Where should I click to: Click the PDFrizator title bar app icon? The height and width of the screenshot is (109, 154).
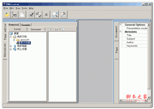tap(4, 4)
